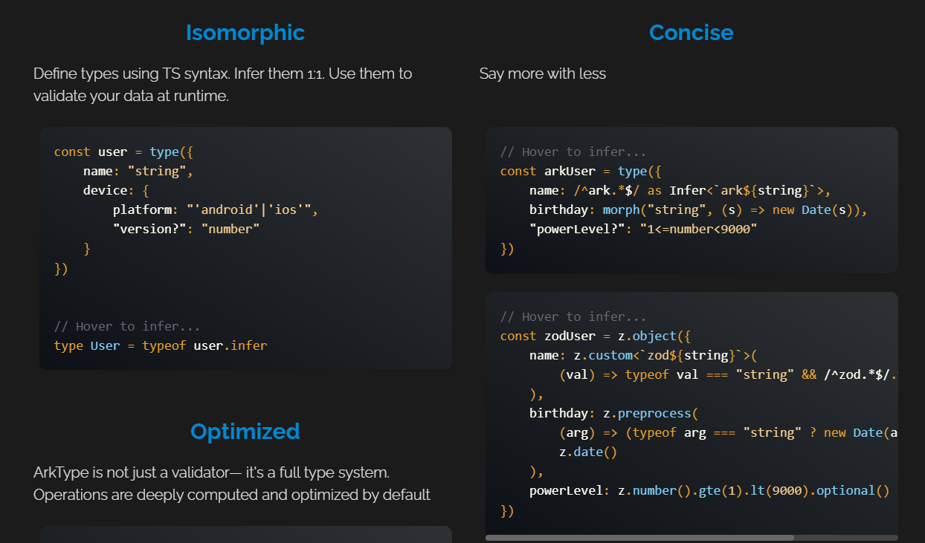
Task: Click the Optimized section heading
Action: click(245, 432)
